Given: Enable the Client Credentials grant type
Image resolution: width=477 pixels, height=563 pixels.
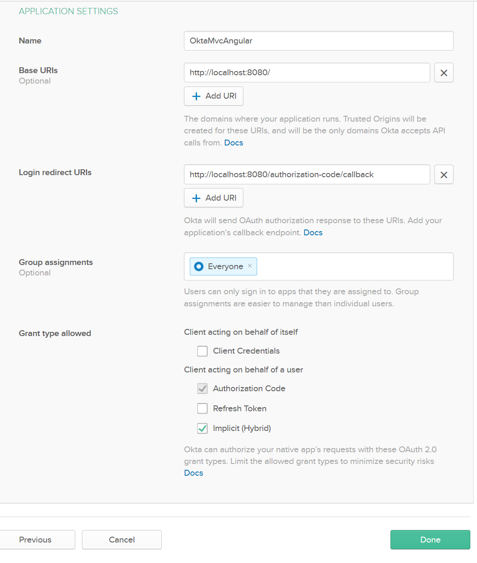Looking at the screenshot, I should [x=202, y=351].
